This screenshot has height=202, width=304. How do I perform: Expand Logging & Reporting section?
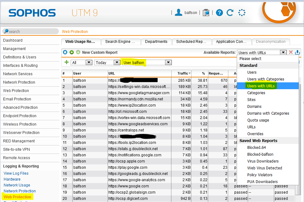pyautogui.click(x=30, y=166)
